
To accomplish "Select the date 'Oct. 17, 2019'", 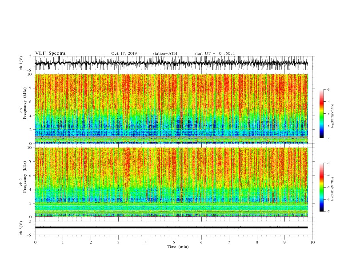I will point(124,53).
